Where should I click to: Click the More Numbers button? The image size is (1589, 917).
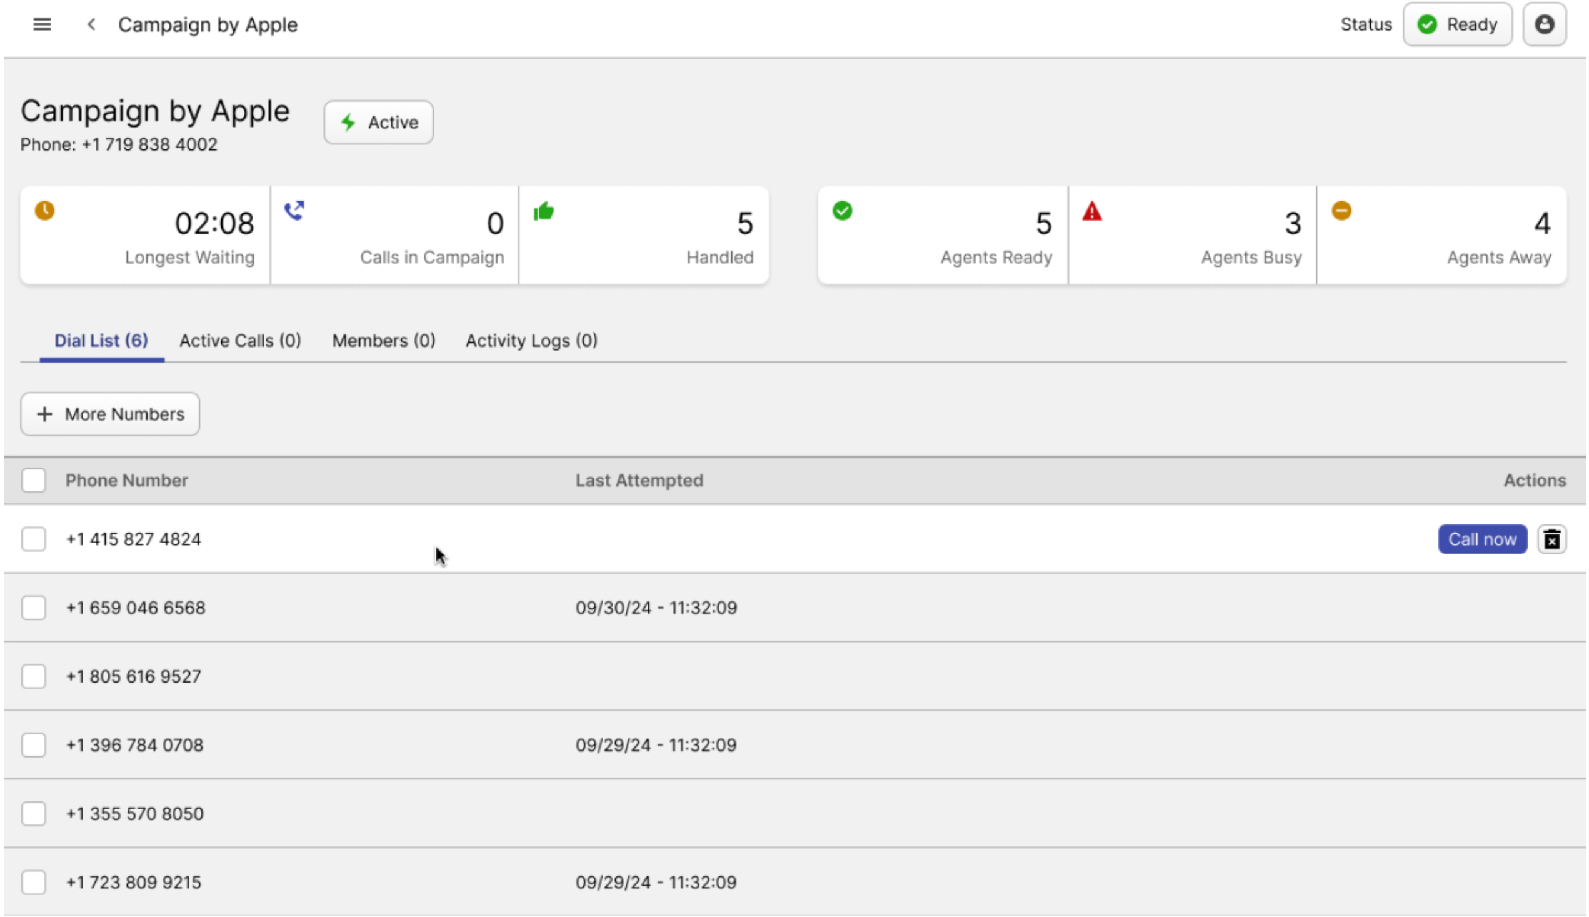click(x=110, y=414)
